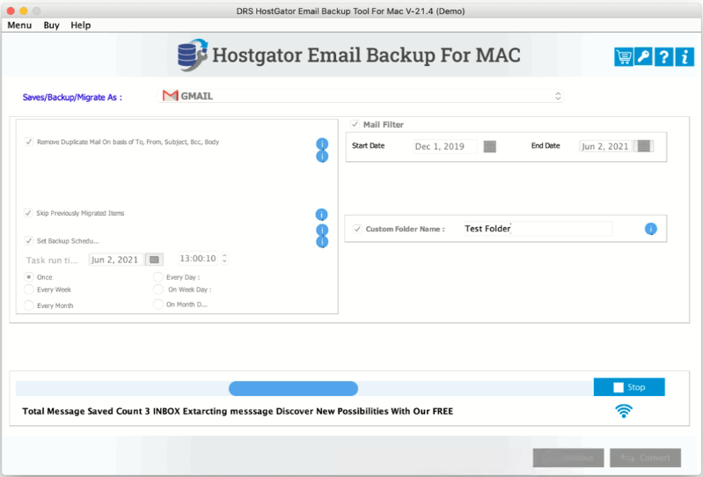Toggle Skip Previously Migrated Items checkbox
Image resolution: width=703 pixels, height=477 pixels.
28,213
